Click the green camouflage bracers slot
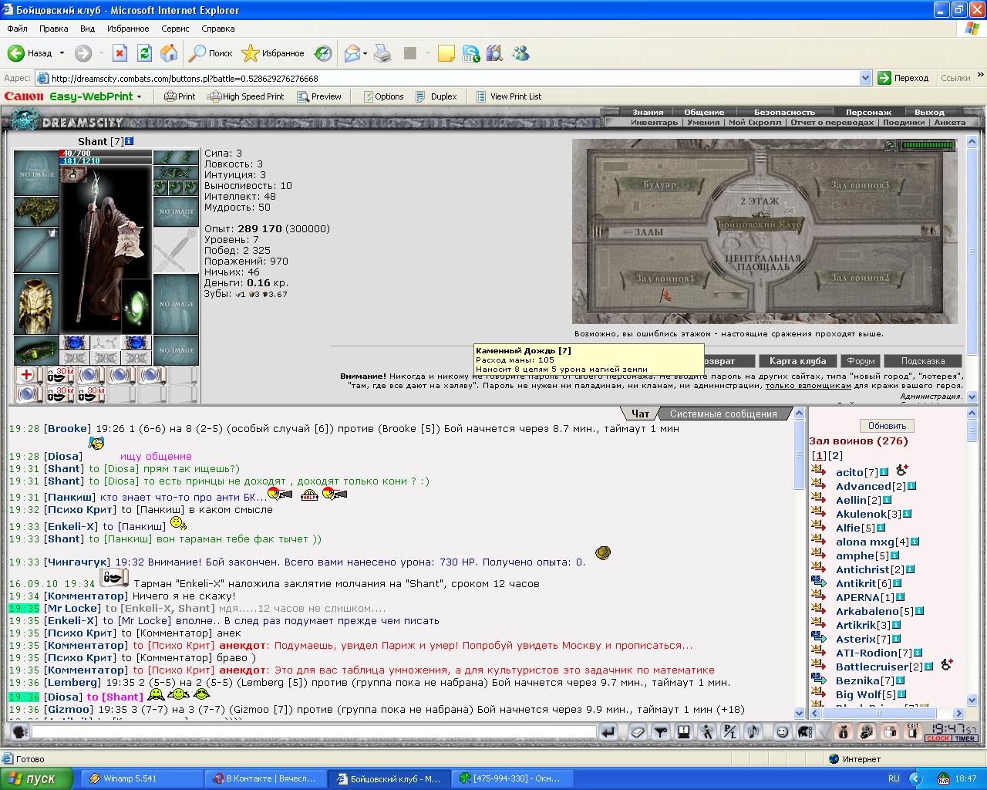987x790 pixels. tap(35, 211)
